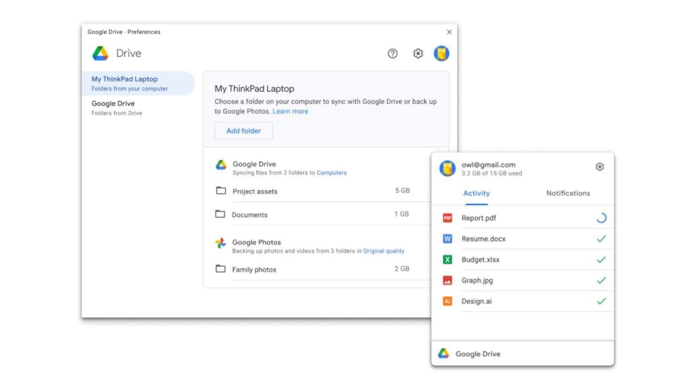This screenshot has width=695, height=391.
Task: Open the Help icon in the Preferences window
Action: (x=393, y=53)
